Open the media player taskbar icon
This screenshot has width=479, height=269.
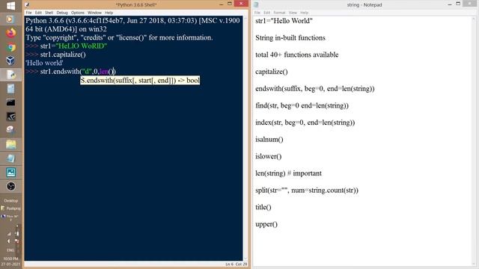(x=10, y=19)
